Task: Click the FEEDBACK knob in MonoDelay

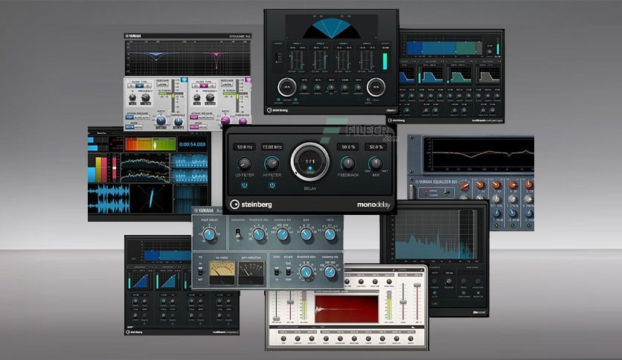Action: coord(348,164)
